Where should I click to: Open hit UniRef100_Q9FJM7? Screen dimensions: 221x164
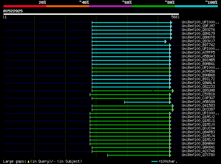198,26
